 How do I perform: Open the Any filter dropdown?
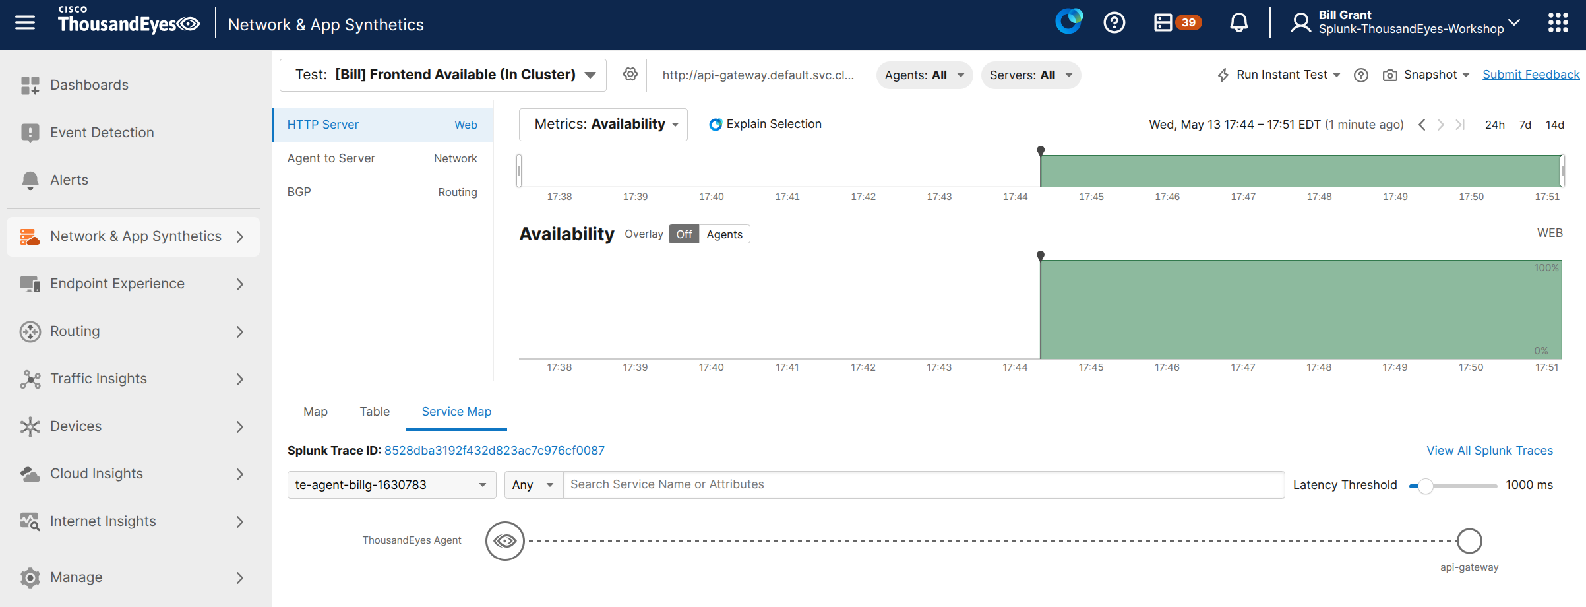coord(534,485)
